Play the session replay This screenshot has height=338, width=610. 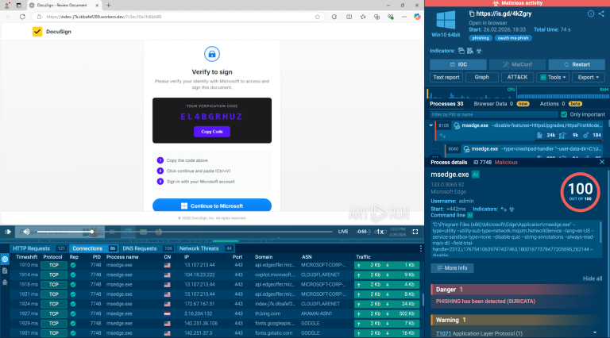point(8,232)
